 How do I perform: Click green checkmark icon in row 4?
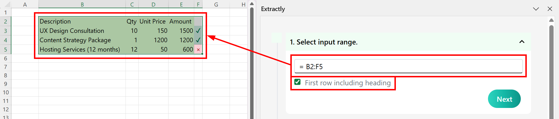(198, 40)
